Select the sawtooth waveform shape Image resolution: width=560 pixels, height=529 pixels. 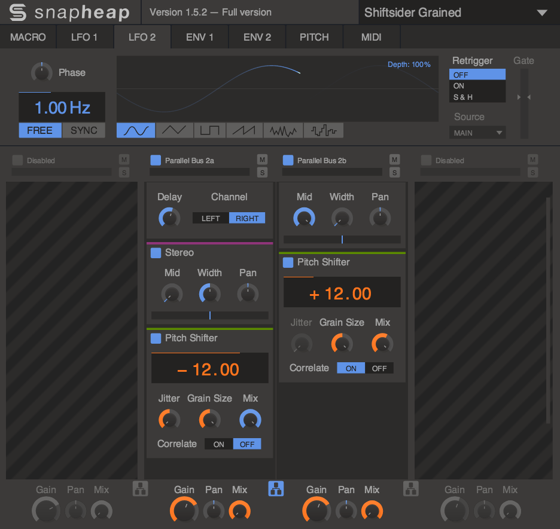point(244,130)
